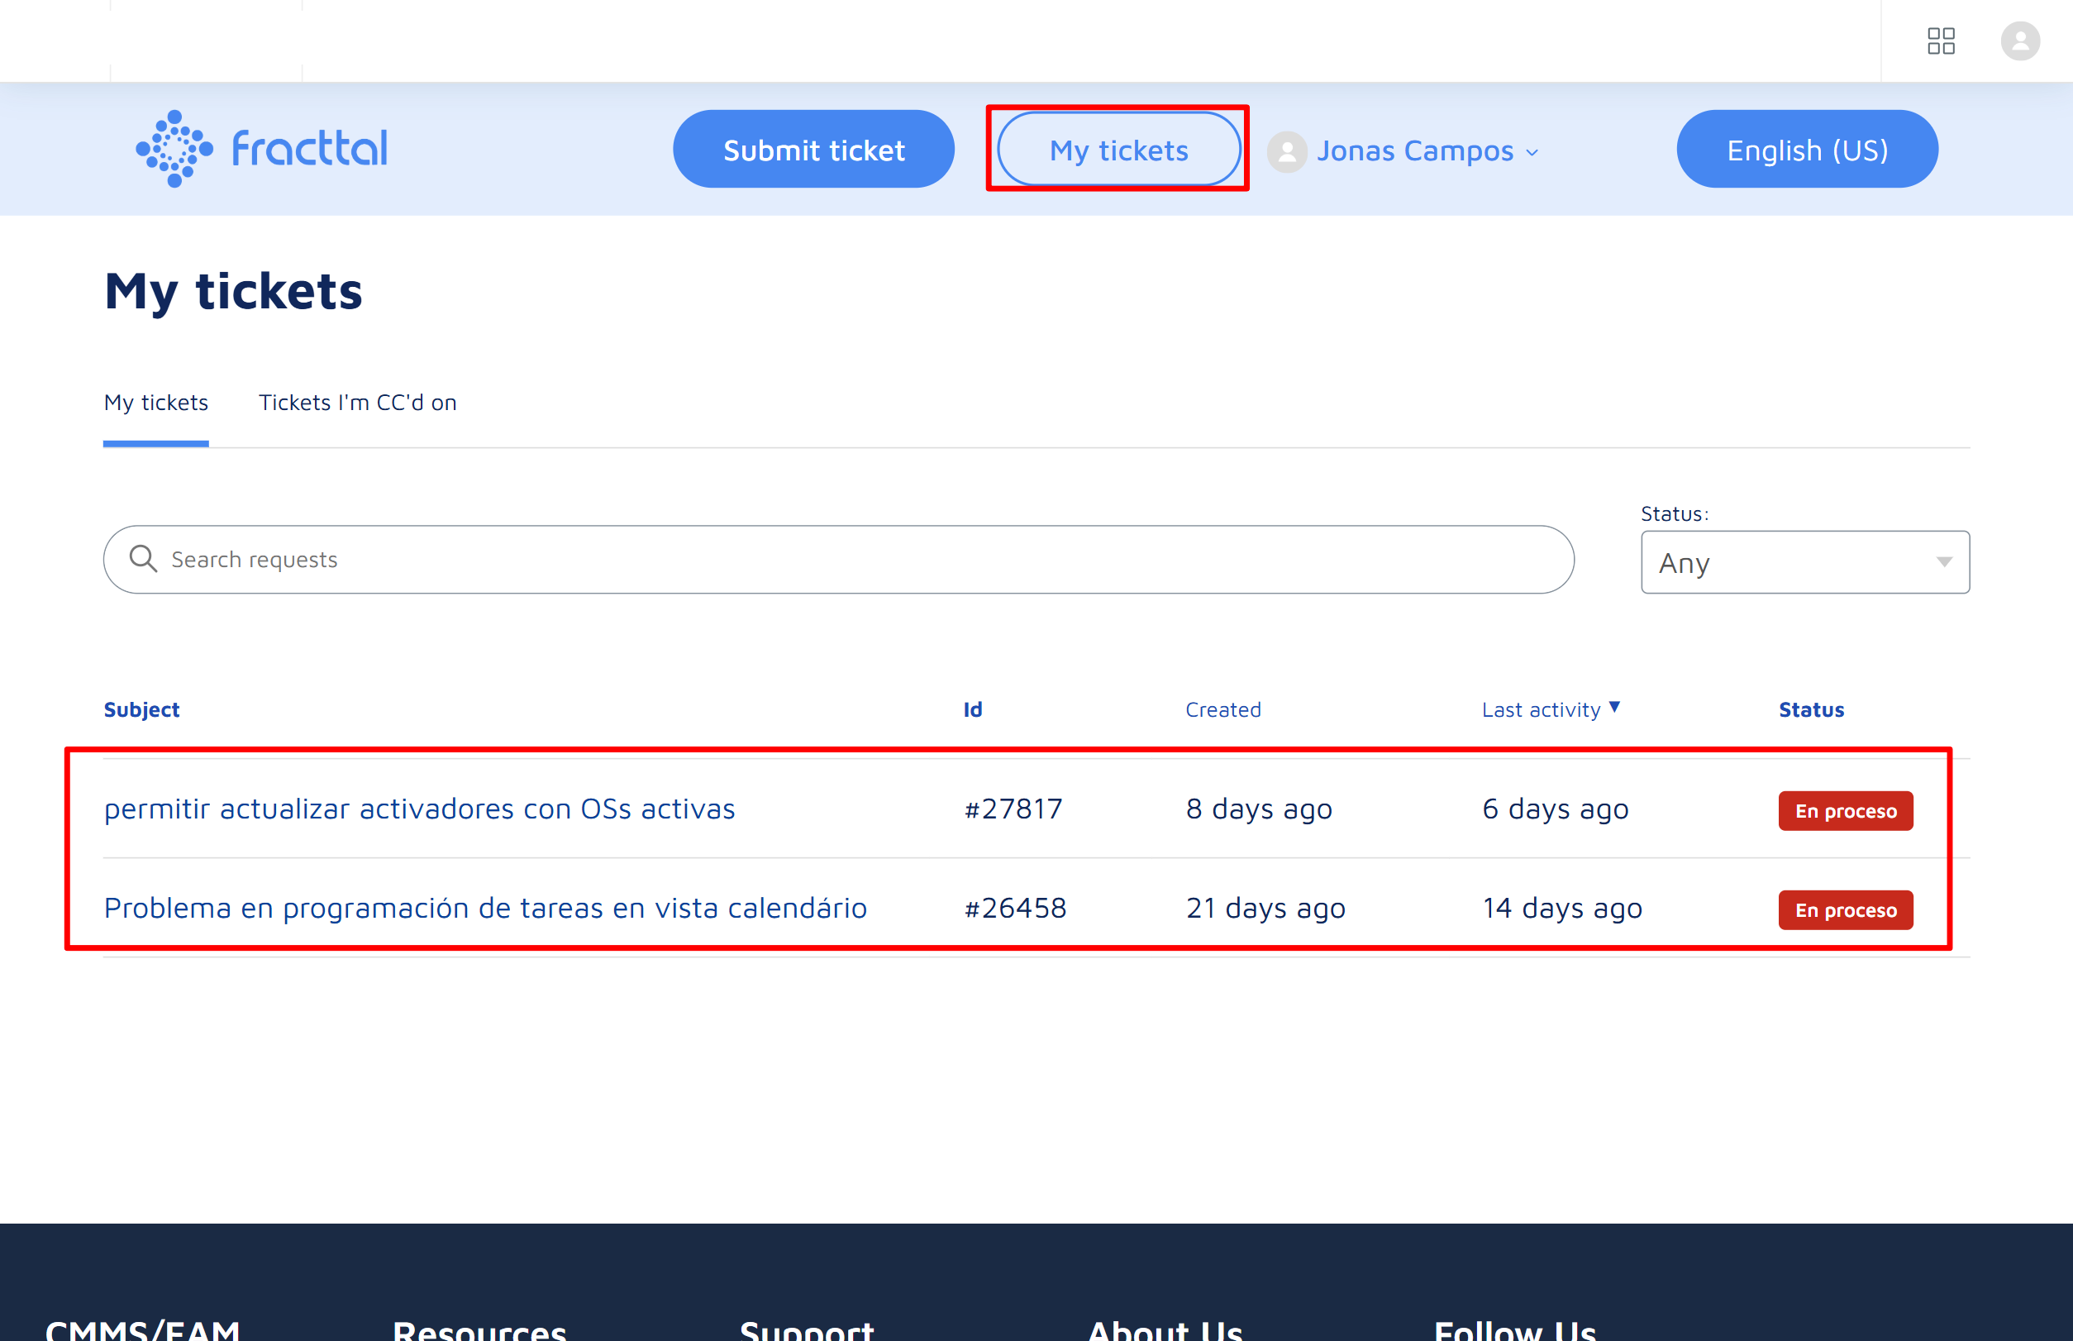Click the My tickets header button
Screen dimensions: 2073x1341
1119,150
